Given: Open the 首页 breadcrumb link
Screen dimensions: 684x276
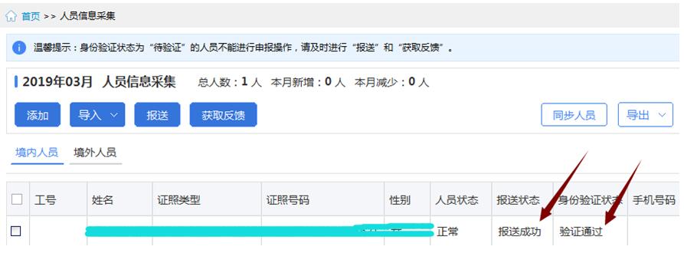Looking at the screenshot, I should [31, 17].
